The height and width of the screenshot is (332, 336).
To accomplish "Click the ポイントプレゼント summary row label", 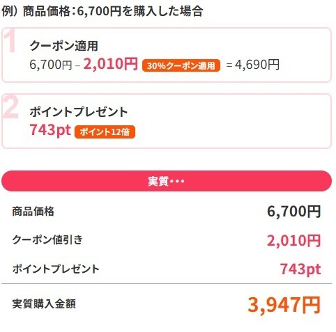I will [x=56, y=269].
